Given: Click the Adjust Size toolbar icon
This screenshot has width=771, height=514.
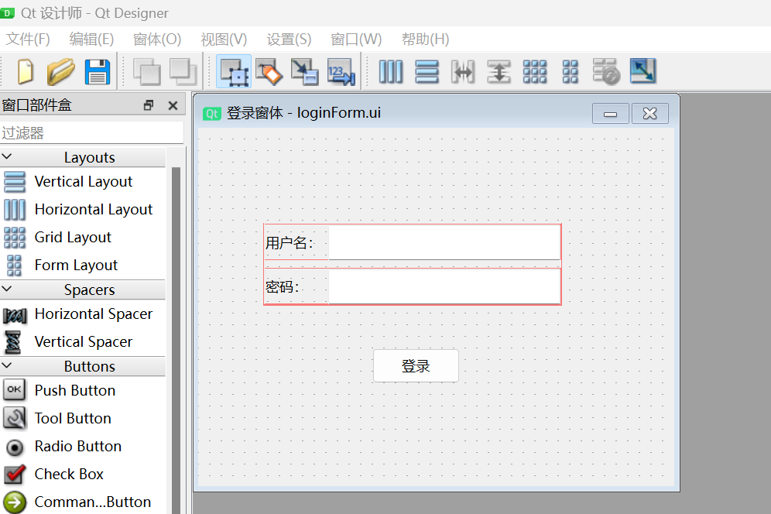Looking at the screenshot, I should pos(642,70).
